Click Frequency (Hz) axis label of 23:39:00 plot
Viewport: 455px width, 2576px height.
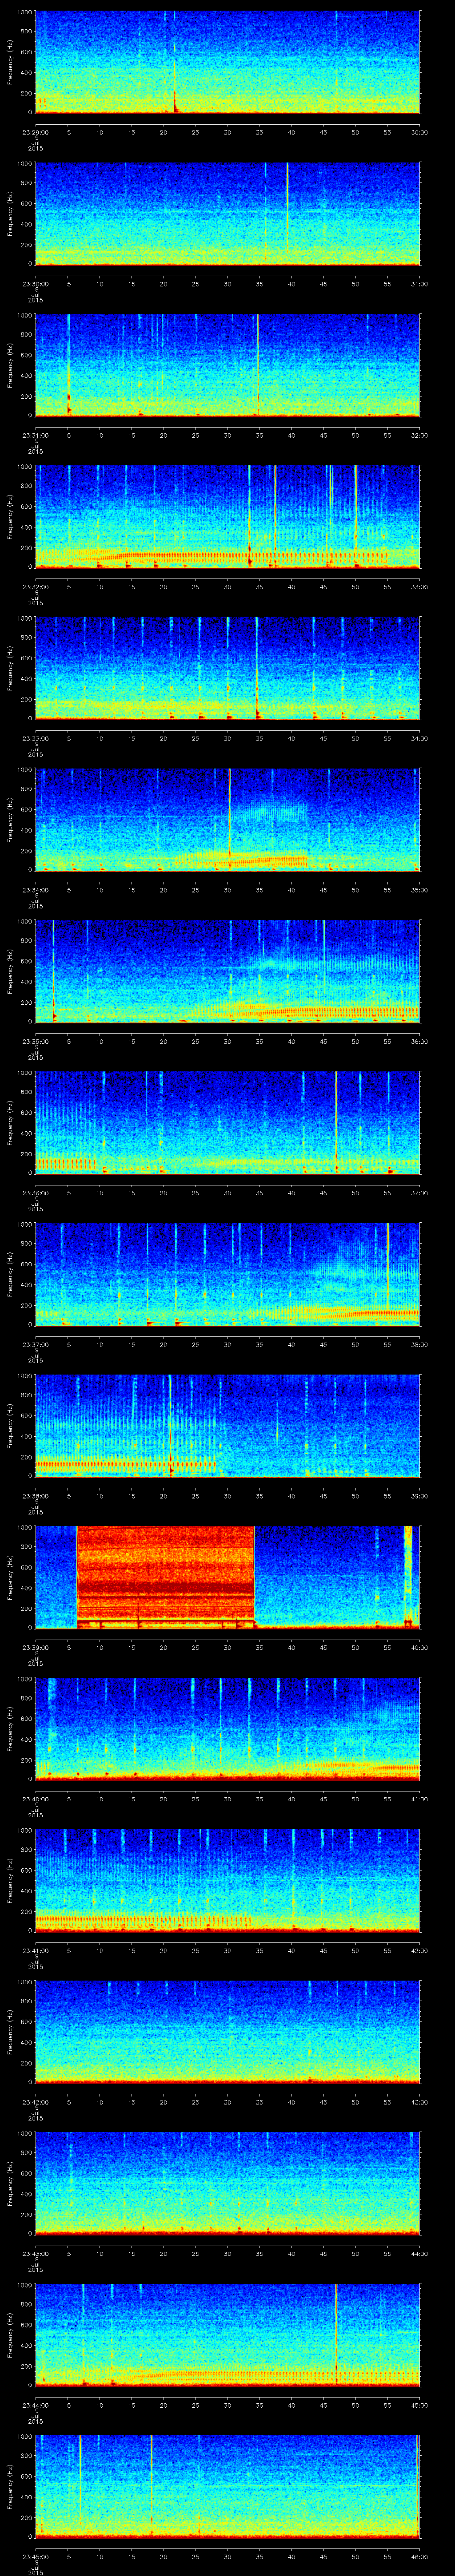click(10, 1577)
